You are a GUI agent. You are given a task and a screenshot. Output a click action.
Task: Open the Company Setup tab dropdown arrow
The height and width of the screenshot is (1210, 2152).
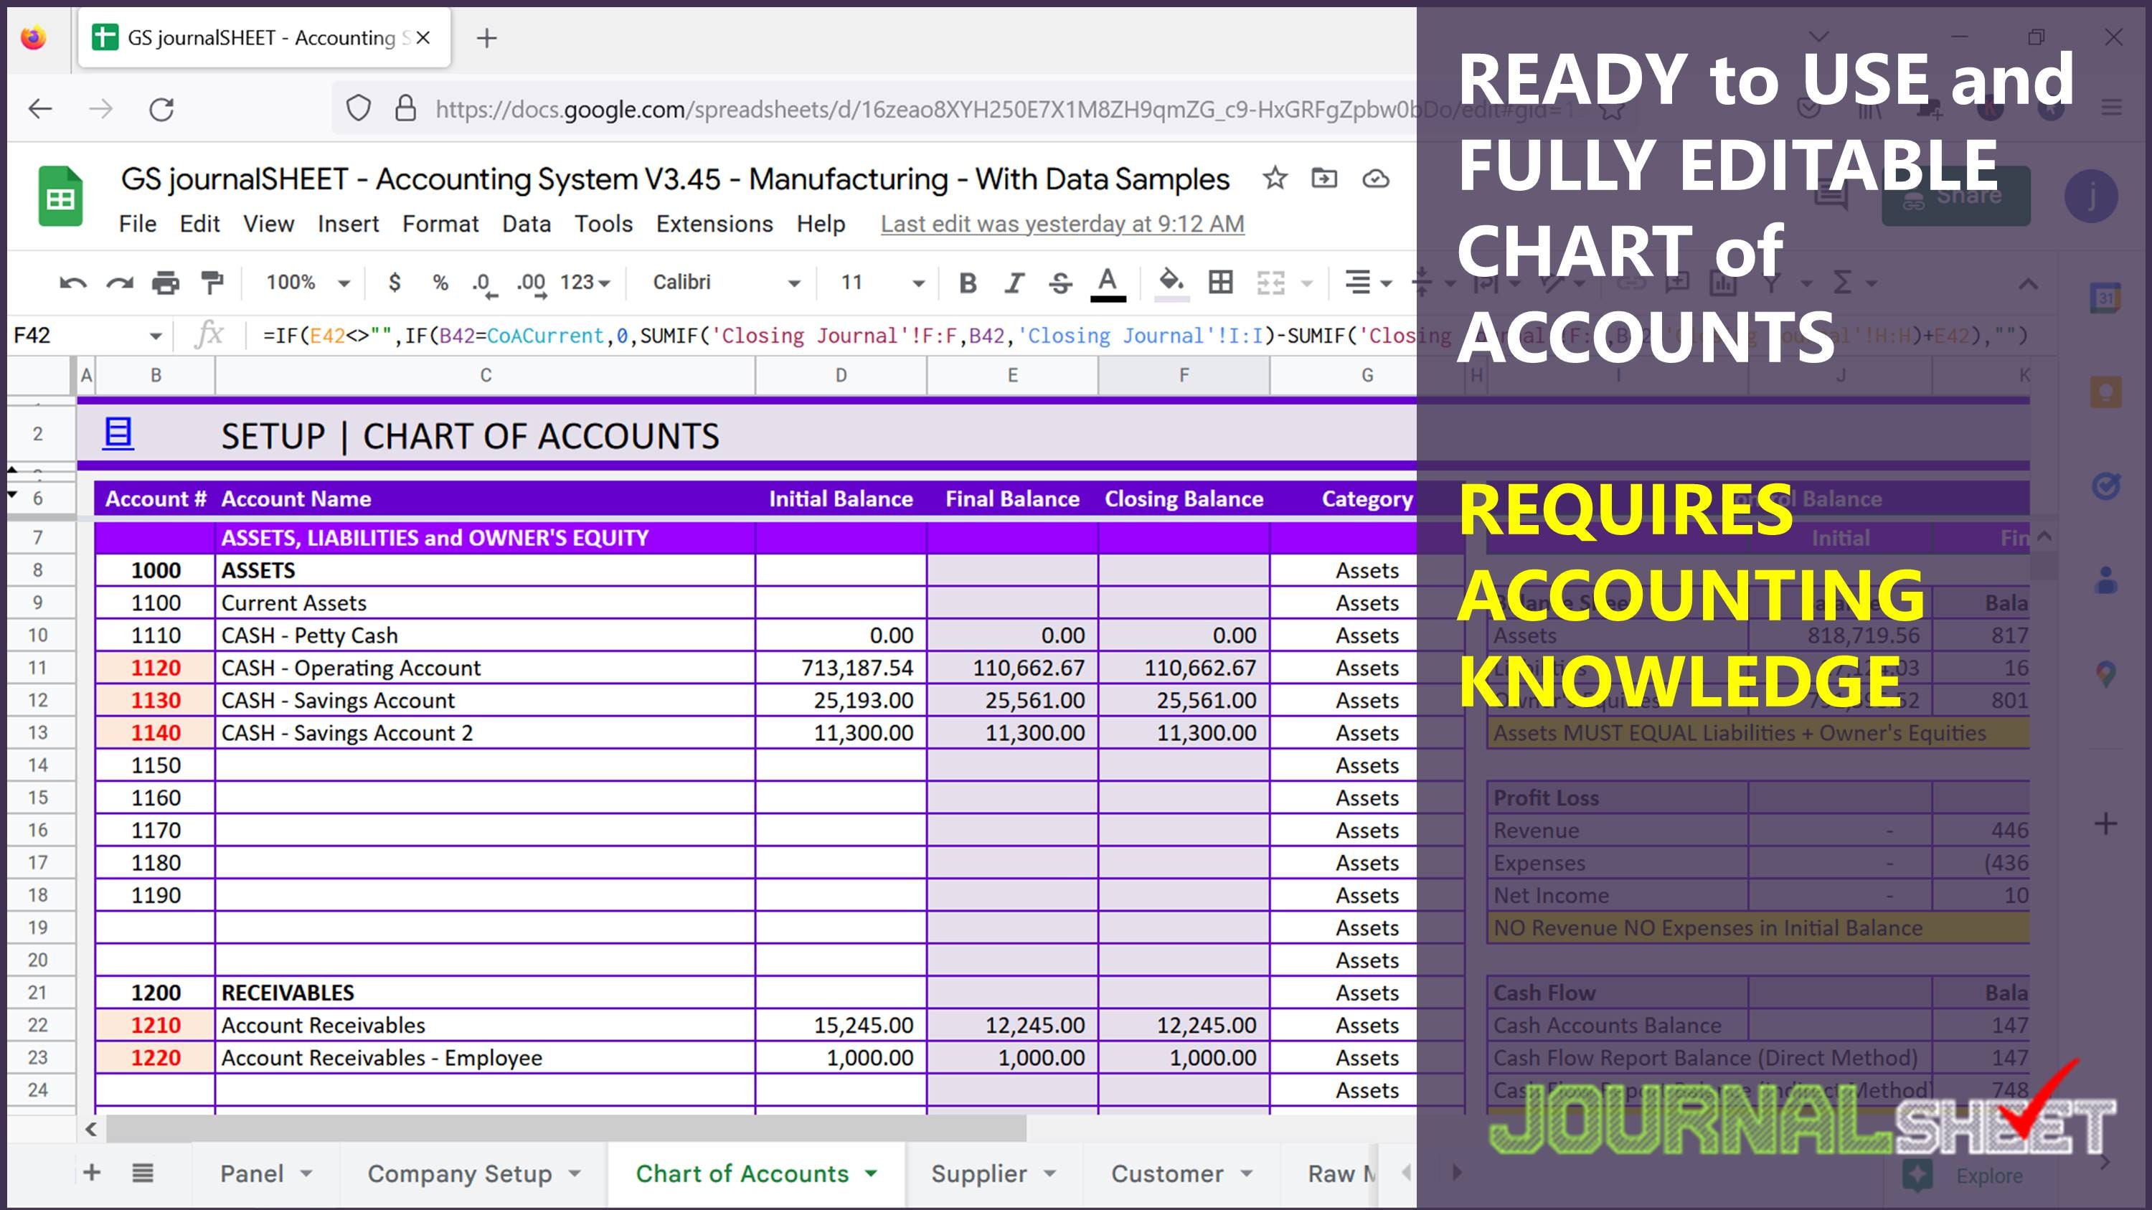575,1173
